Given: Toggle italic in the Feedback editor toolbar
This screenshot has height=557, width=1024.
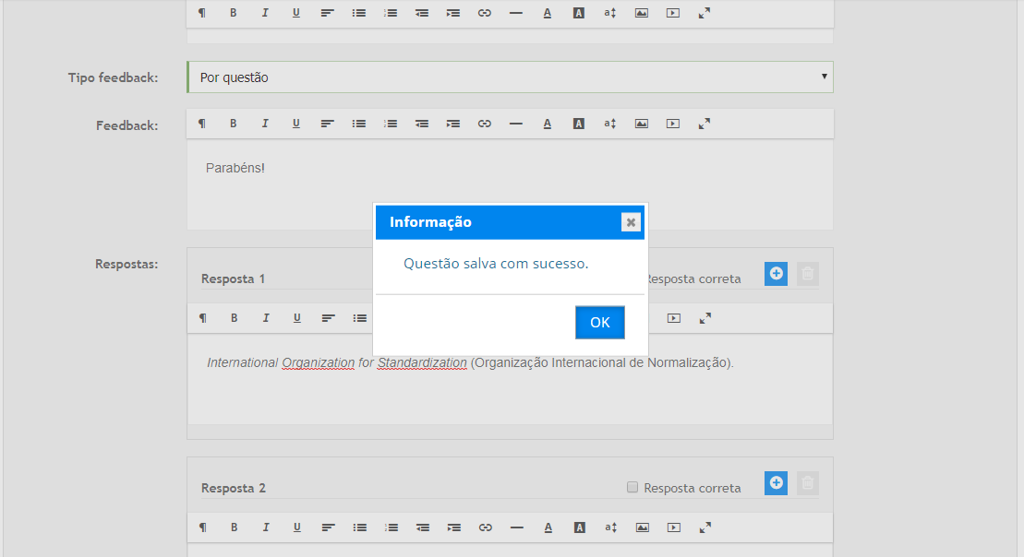Looking at the screenshot, I should click(x=265, y=124).
